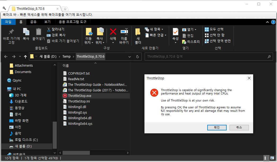Viewport: 277px width, 162px height.
Task: Click the red X 삭제 delete icon
Action: [x=113, y=32]
